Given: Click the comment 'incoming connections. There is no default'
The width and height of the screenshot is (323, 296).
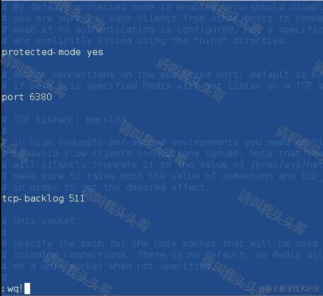Looking at the screenshot, I should 162,255.
